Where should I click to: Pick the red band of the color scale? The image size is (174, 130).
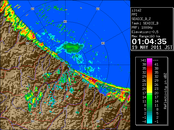point(150,69)
